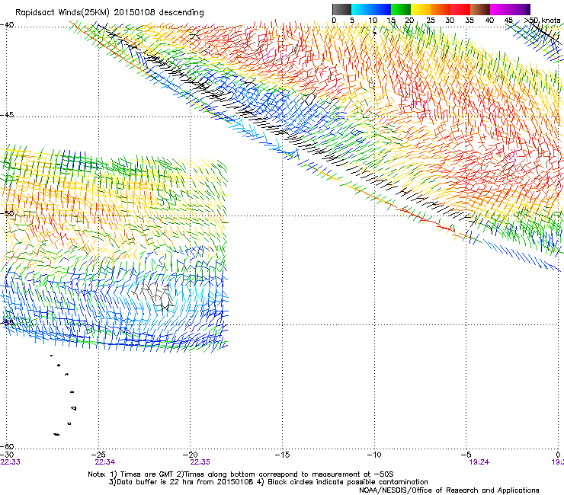Click the legend label '45'
Viewport: 564px width, 495px height.
coord(508,20)
